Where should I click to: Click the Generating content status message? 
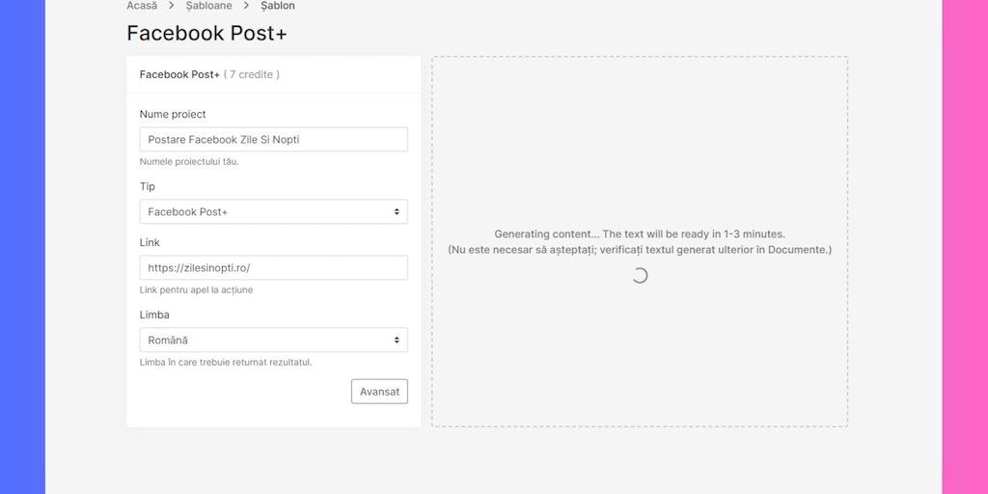(x=639, y=234)
